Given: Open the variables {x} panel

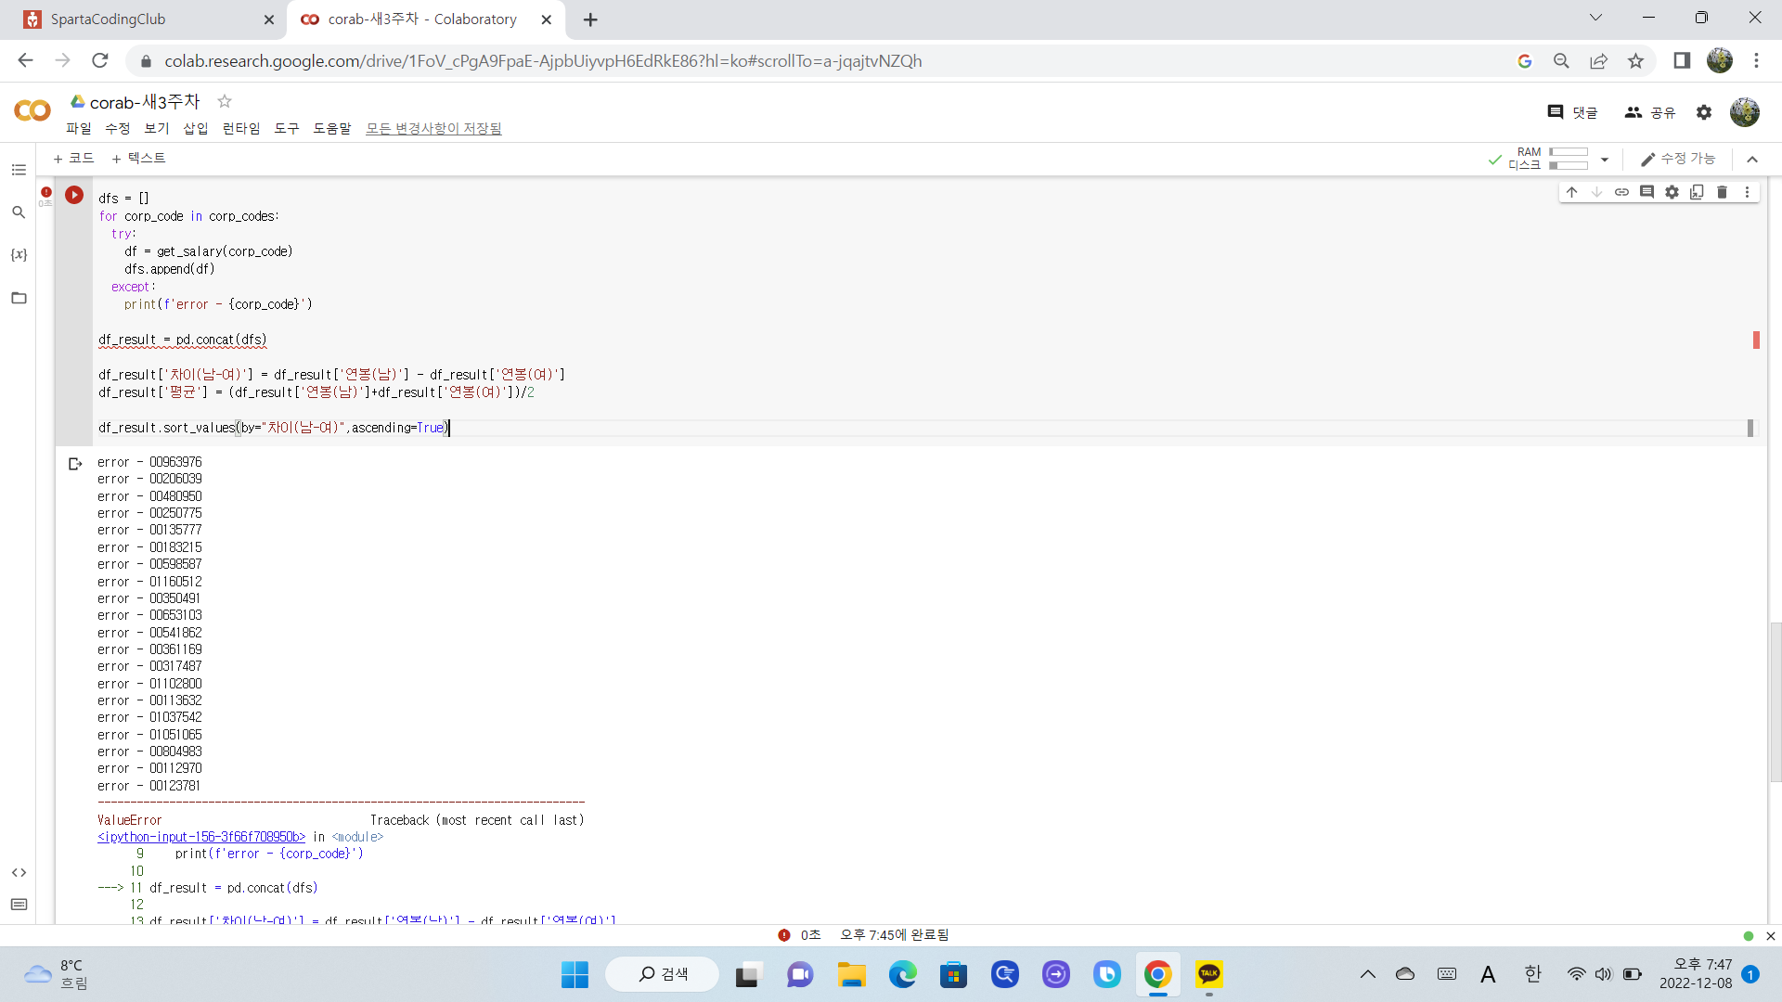Looking at the screenshot, I should (x=19, y=254).
